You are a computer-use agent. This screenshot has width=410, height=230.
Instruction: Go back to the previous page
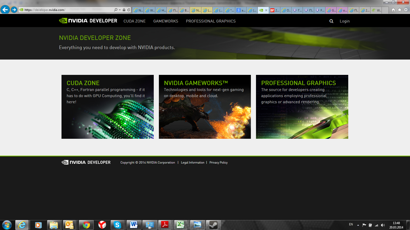pos(5,10)
